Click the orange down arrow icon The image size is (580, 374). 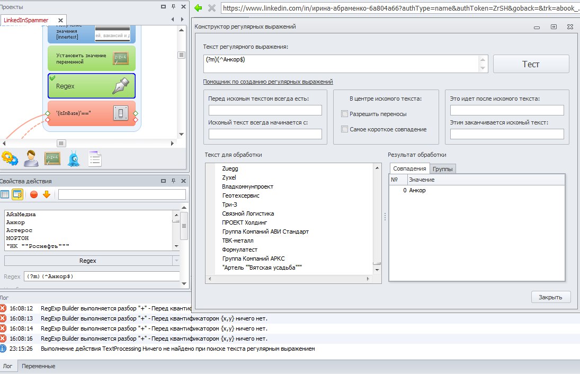(x=47, y=194)
